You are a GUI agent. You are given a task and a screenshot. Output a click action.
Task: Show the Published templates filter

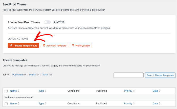pos(17,75)
